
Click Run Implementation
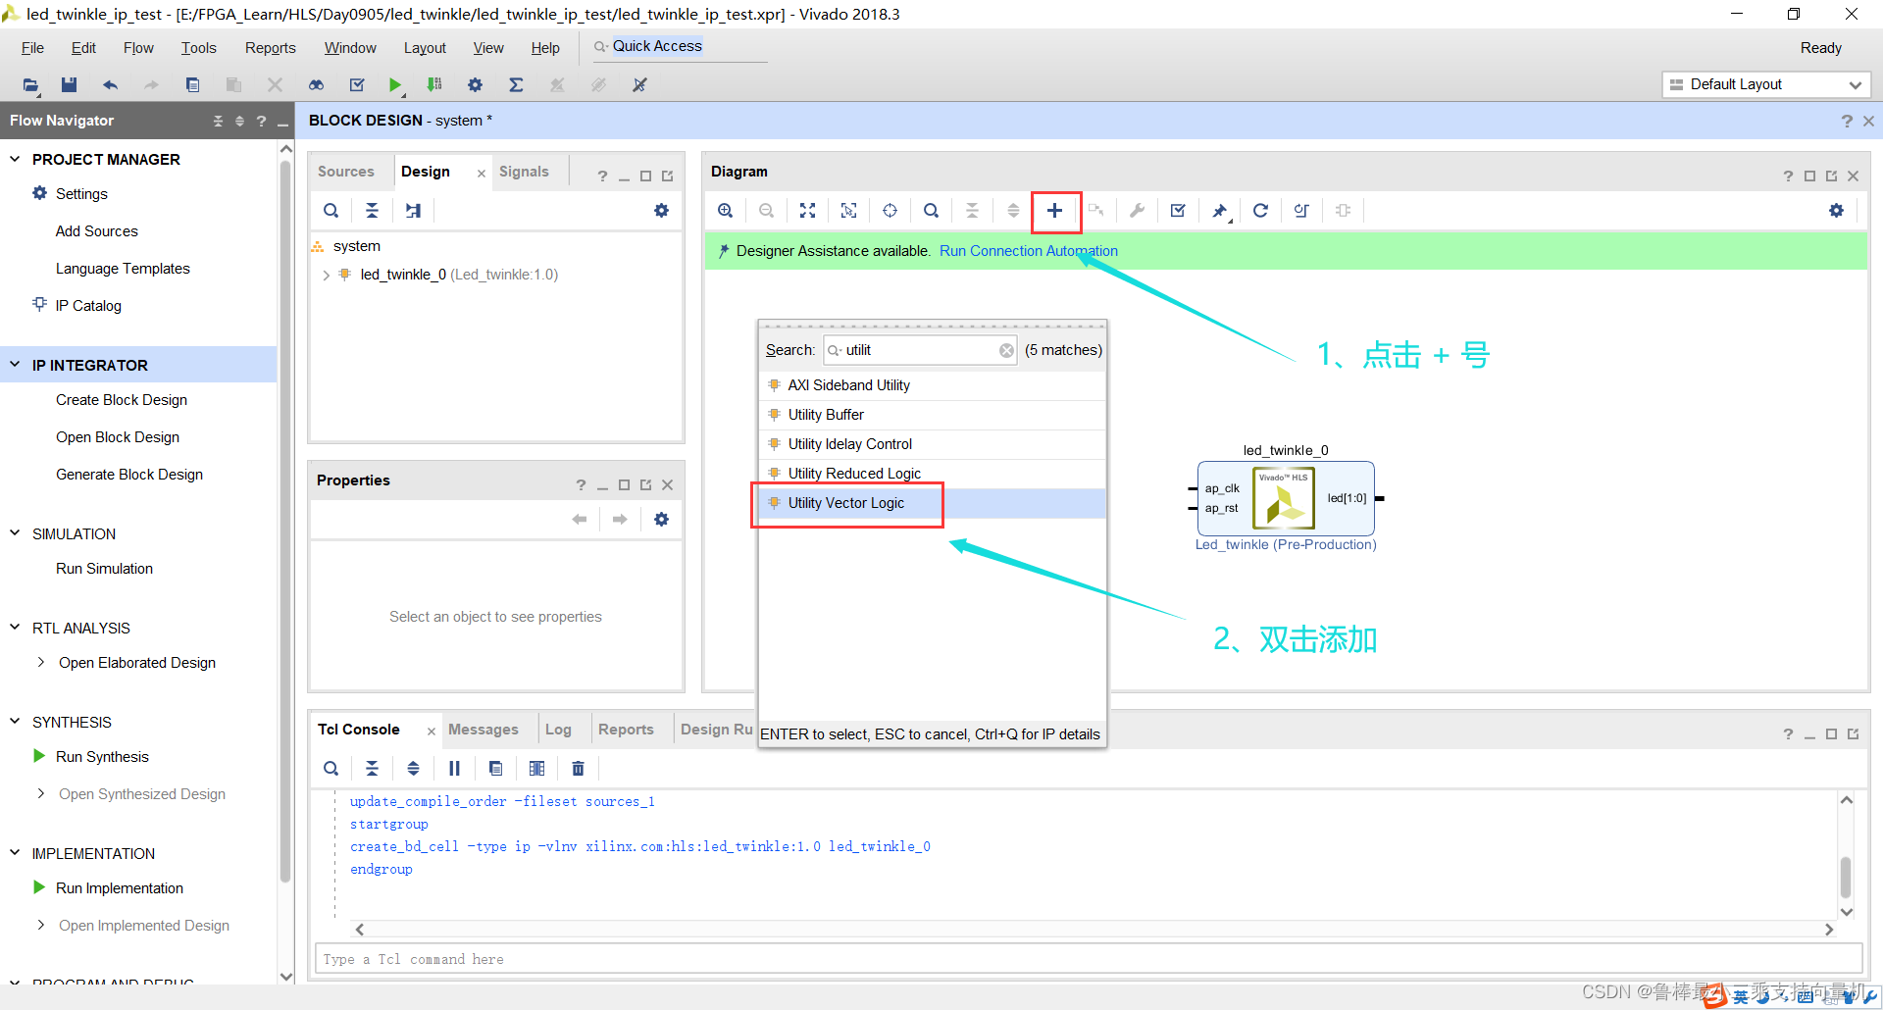point(120,888)
